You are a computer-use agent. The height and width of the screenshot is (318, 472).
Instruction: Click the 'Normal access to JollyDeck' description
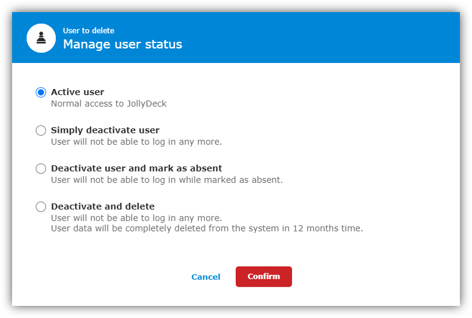108,104
